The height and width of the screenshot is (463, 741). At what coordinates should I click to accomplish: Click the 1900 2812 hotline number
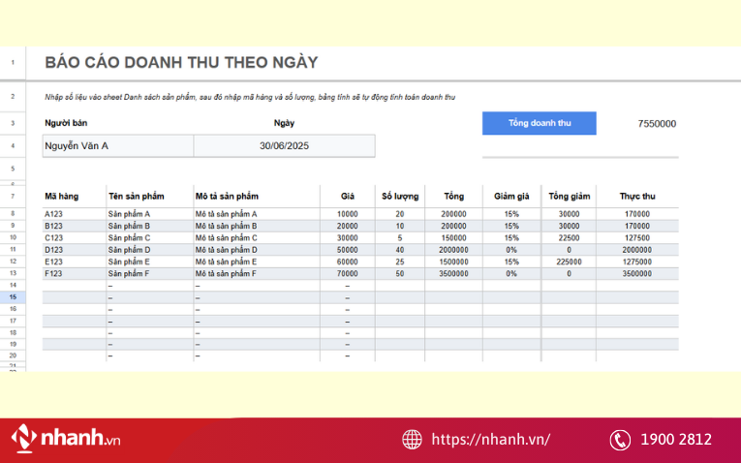point(676,440)
